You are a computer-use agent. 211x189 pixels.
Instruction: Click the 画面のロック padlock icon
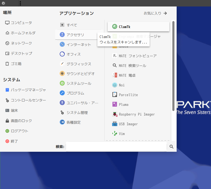point(7,121)
